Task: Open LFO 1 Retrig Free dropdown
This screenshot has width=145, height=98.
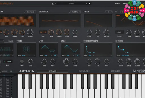Action: [48, 55]
